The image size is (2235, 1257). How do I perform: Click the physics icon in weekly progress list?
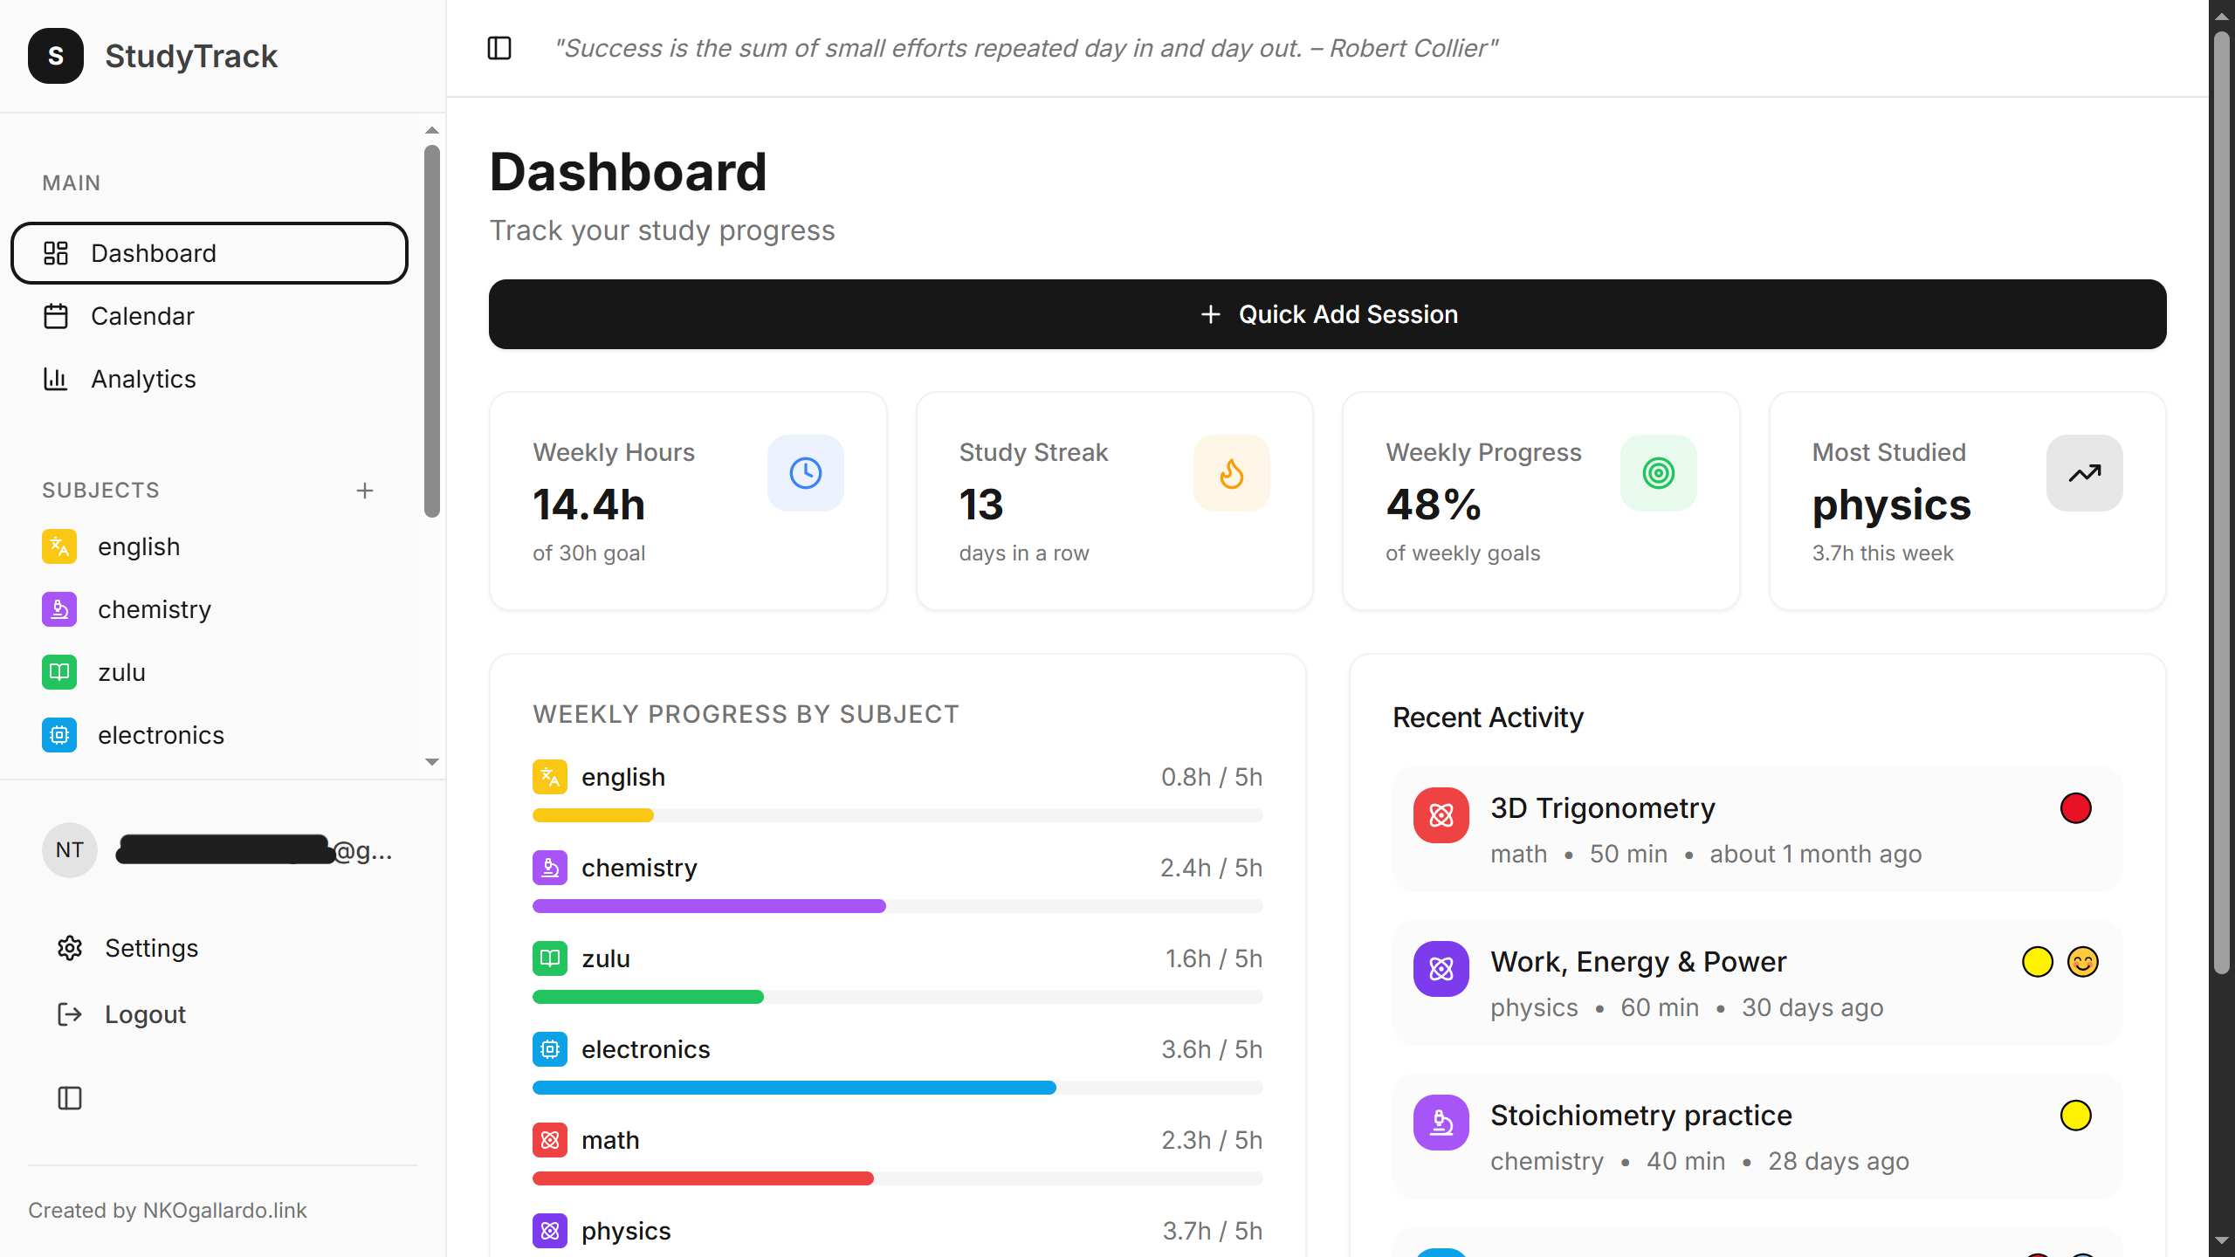[x=550, y=1231]
